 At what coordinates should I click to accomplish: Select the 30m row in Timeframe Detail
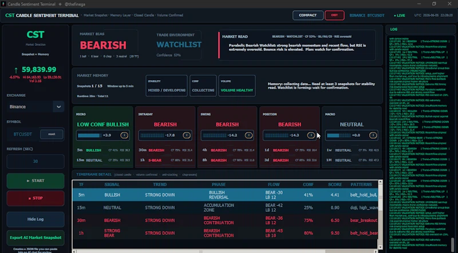pyautogui.click(x=225, y=220)
